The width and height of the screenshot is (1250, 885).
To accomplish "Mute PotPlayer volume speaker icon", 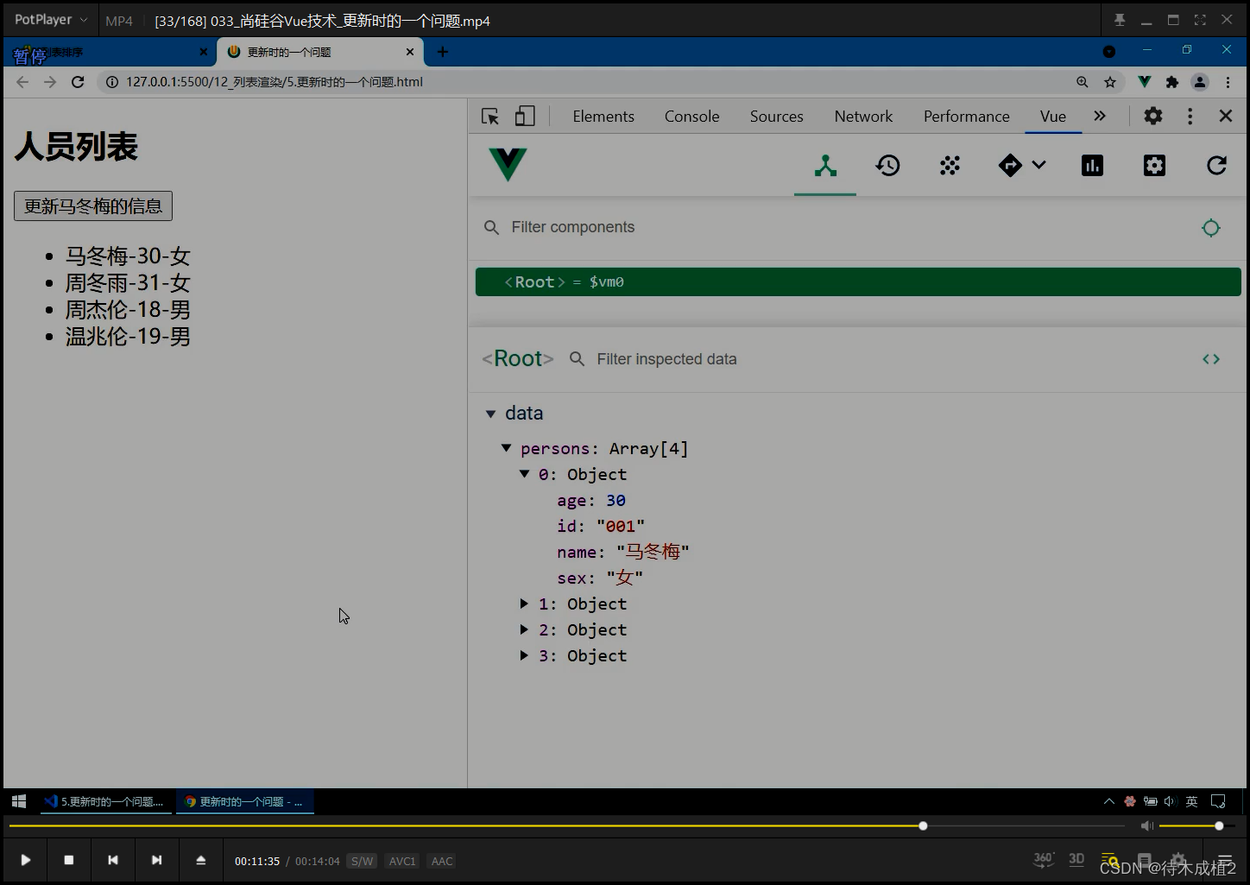I will [1146, 826].
